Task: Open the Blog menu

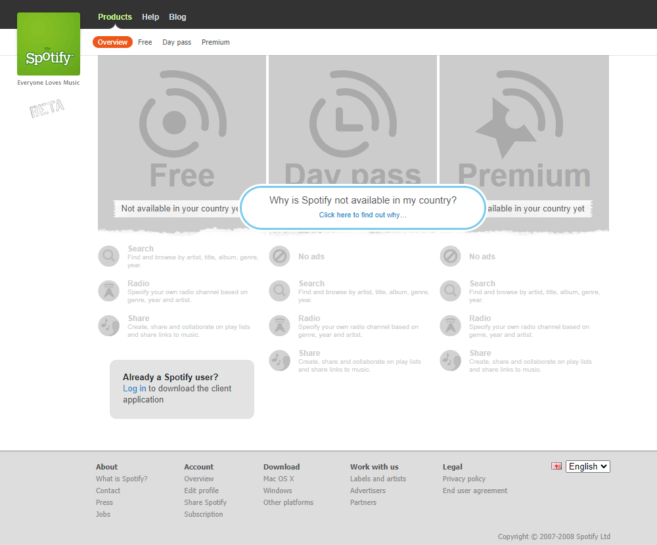Action: [177, 17]
